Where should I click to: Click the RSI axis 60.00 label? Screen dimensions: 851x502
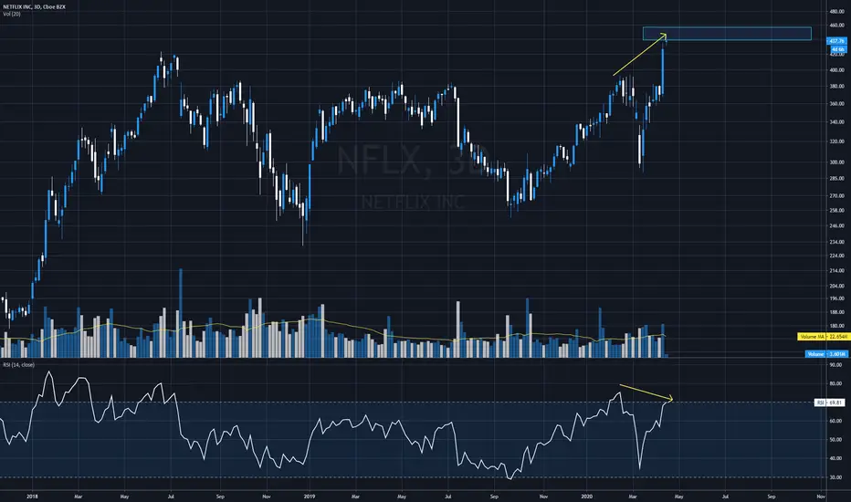click(835, 421)
